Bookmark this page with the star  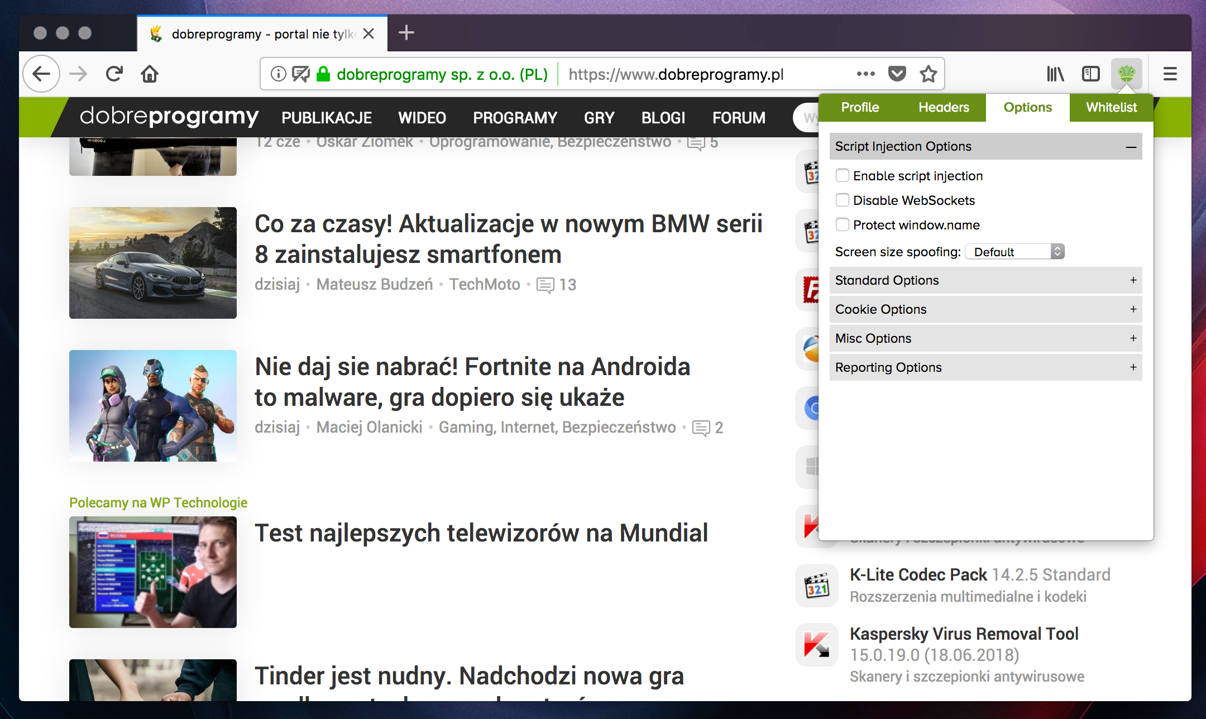coord(928,74)
